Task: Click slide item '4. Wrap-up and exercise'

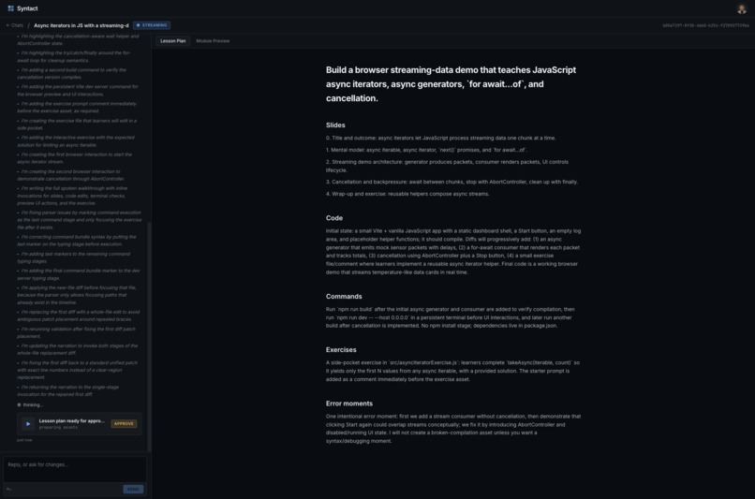Action: click(407, 194)
